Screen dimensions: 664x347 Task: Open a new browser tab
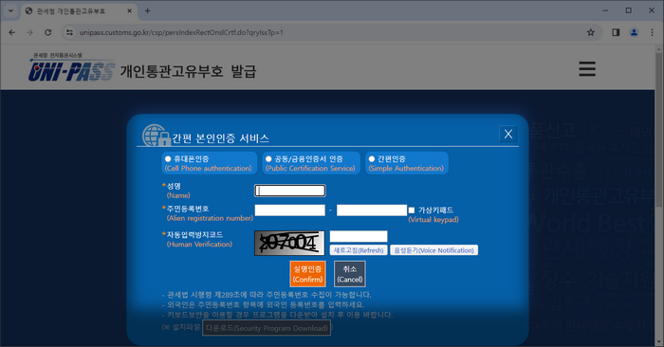[147, 11]
